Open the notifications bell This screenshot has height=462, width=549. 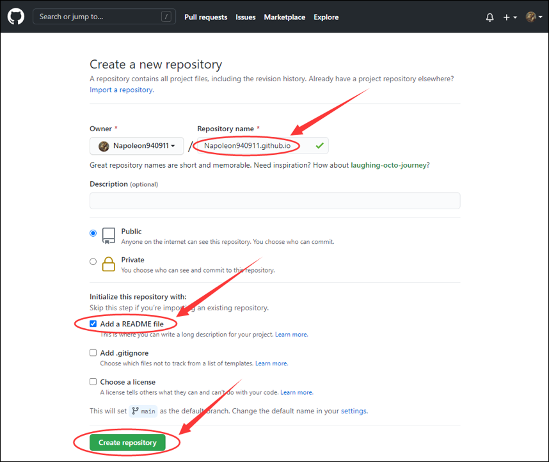point(489,17)
